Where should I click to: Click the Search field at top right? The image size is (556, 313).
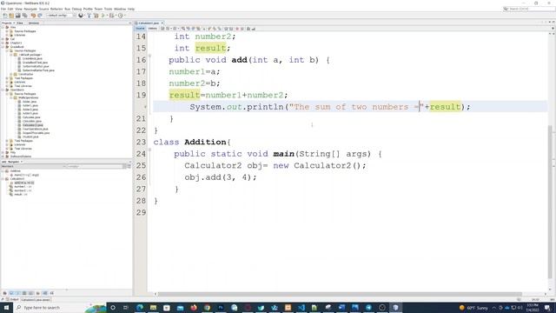529,9
